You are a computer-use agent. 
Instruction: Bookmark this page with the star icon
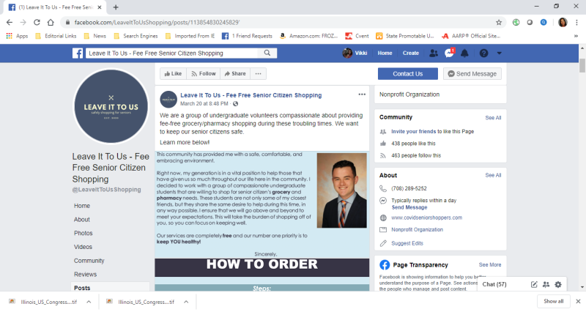pos(499,23)
